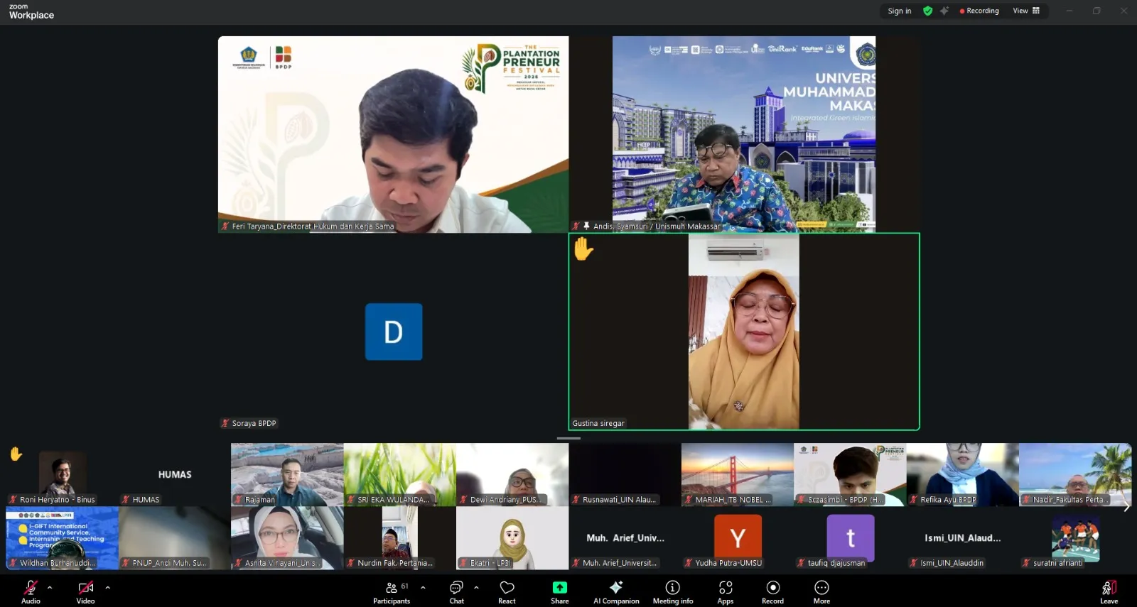Viewport: 1137px width, 607px height.
Task: Unmute microphone using Audio button
Action: (x=31, y=591)
